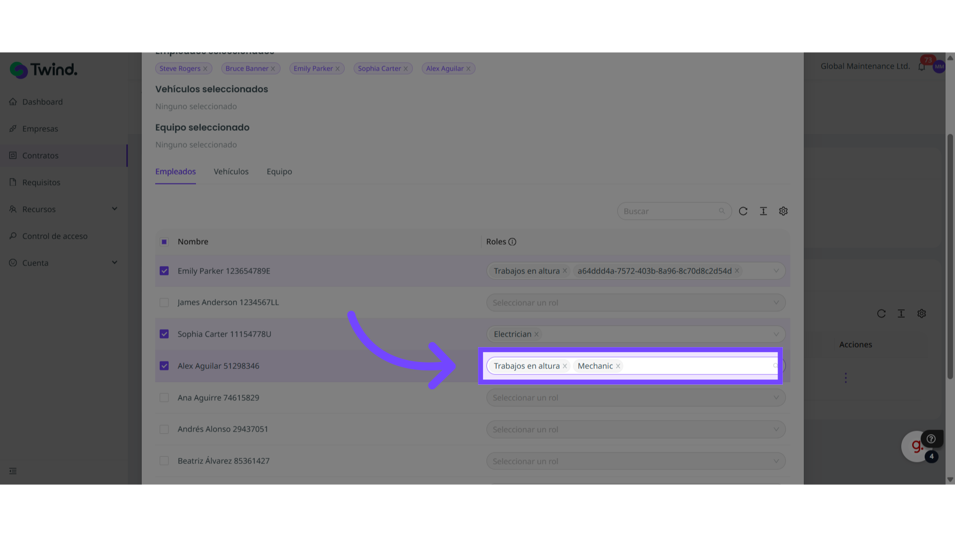
Task: Open Dashboard from sidebar
Action: click(42, 102)
